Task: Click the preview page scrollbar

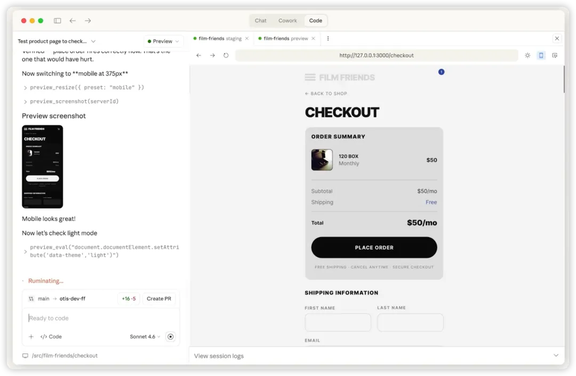Action: 564,79
